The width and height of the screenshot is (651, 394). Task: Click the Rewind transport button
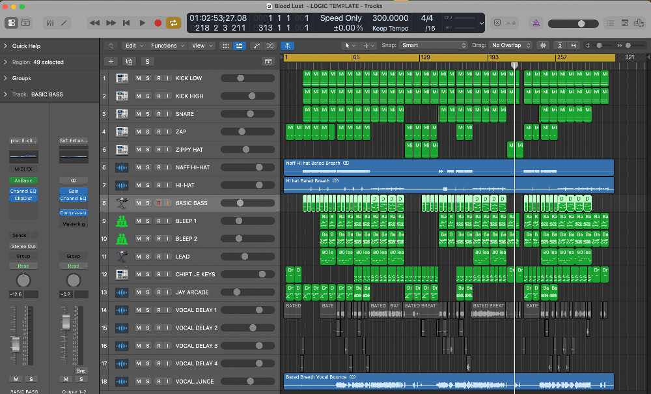coord(94,23)
